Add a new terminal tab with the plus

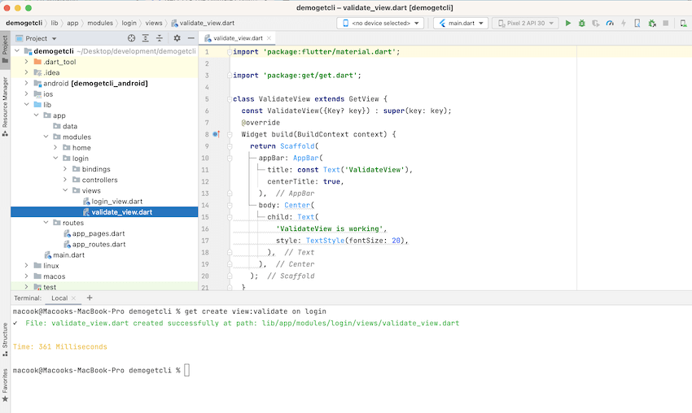click(90, 298)
